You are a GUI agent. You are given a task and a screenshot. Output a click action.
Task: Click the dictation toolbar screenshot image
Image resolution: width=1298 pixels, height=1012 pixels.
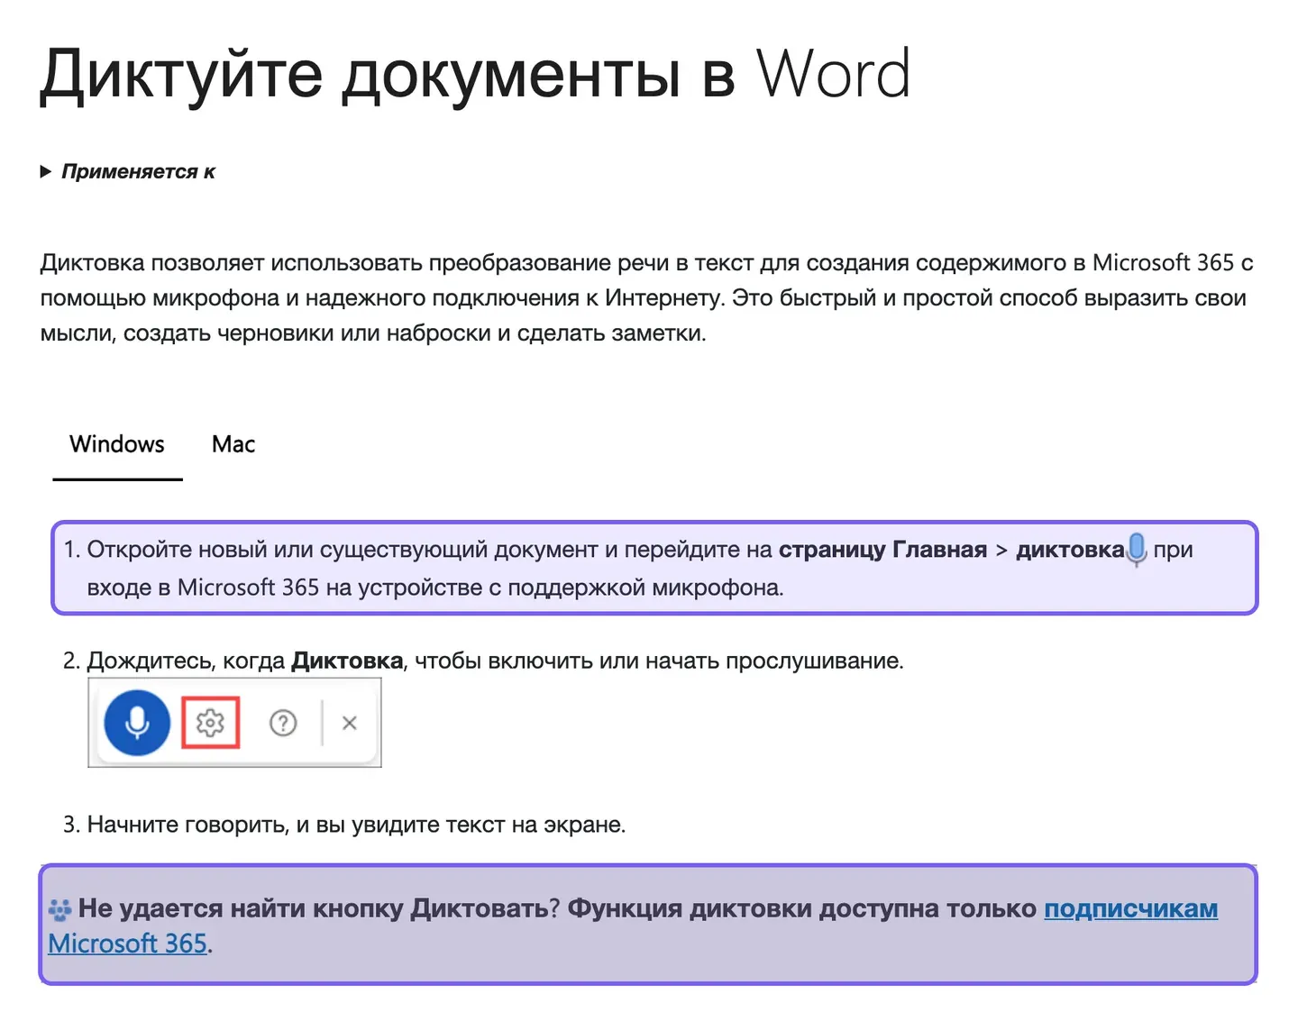[234, 723]
